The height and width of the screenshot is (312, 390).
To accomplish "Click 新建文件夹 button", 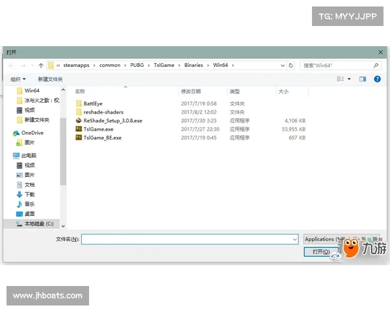I will tap(50, 79).
